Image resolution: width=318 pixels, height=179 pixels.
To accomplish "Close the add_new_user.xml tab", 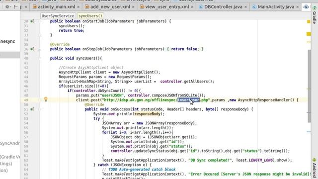I will click(x=133, y=7).
